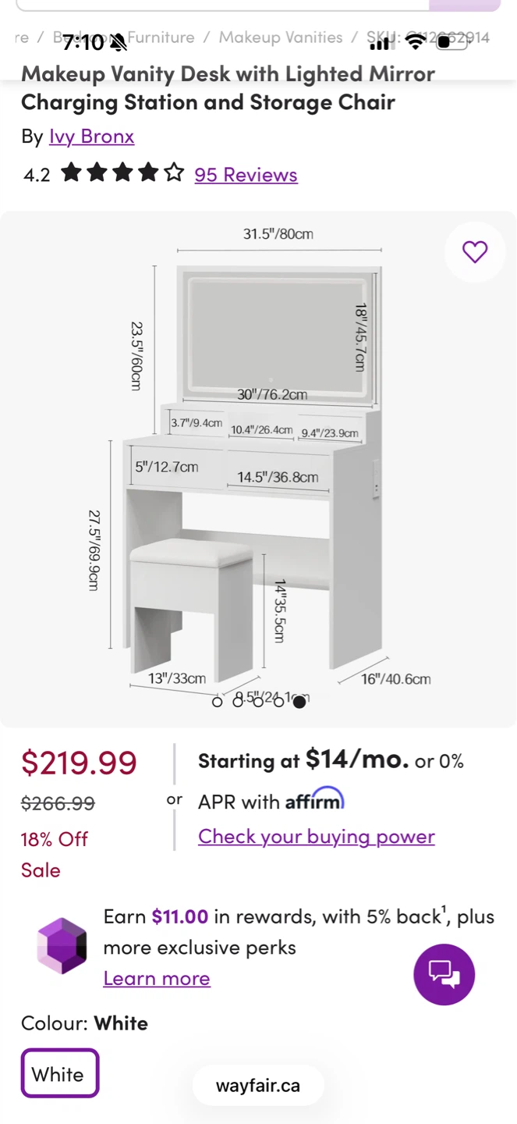The height and width of the screenshot is (1124, 517).
Task: Tap the purple rewards gem icon
Action: click(62, 946)
